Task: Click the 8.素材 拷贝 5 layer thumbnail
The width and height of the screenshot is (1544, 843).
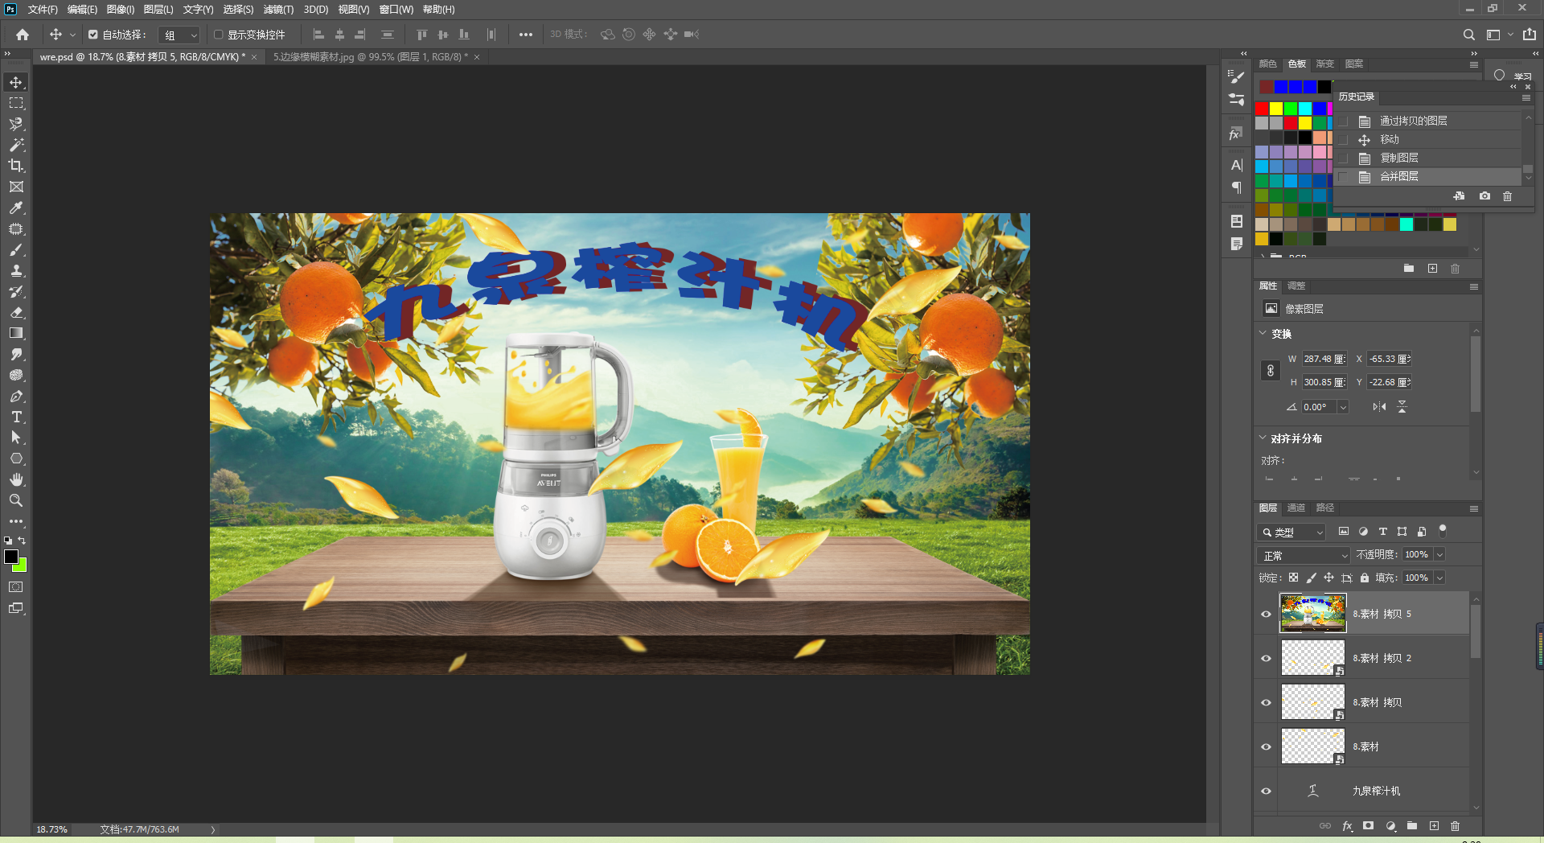Action: (x=1312, y=614)
